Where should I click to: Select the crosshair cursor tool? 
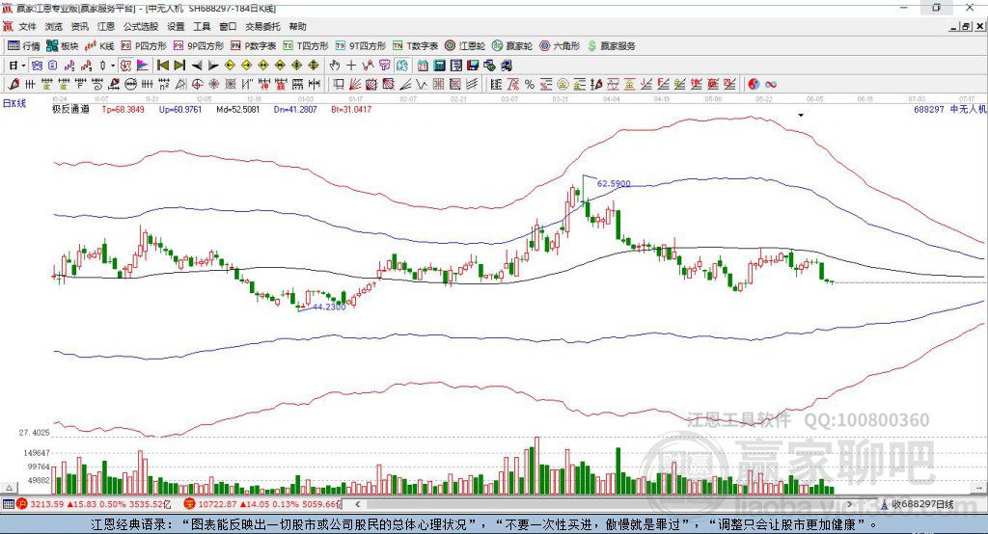[351, 66]
